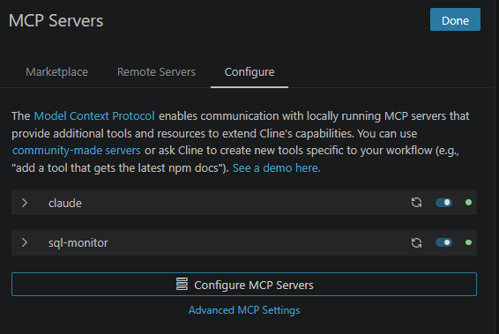Follow the Model Context Protocol link

click(94, 115)
